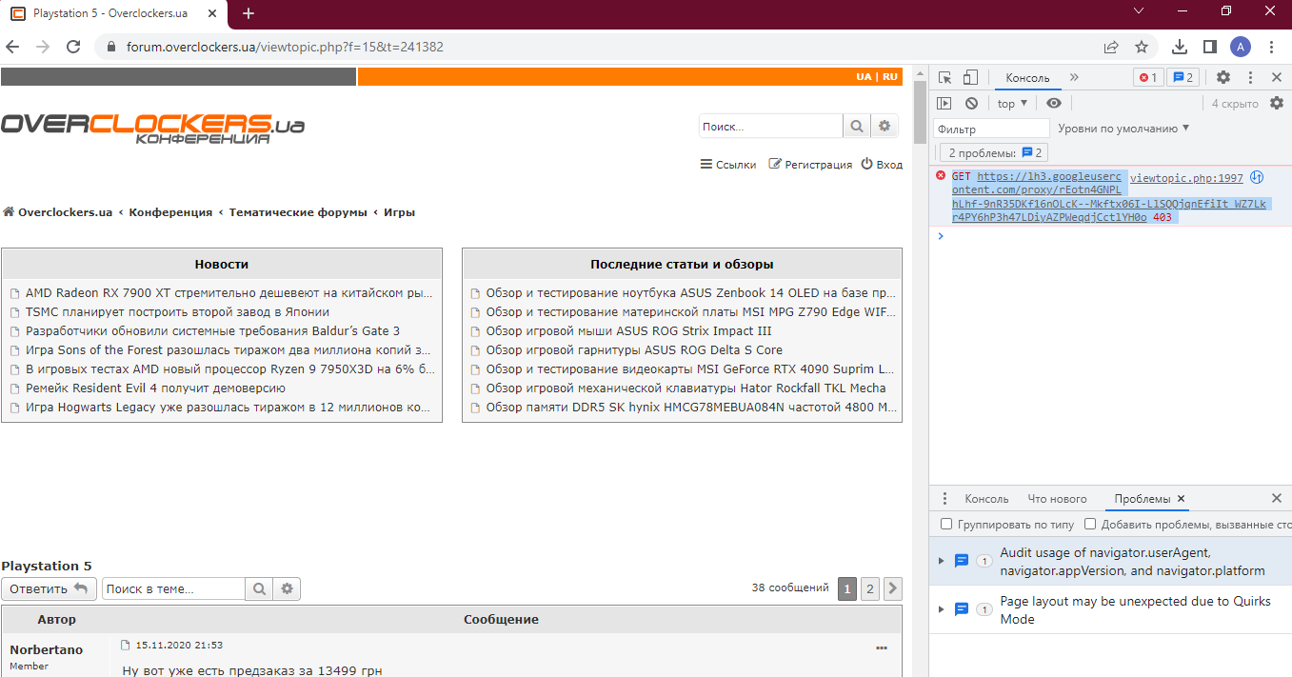Go to page 2 of the topic
Screen dimensions: 1292x677
tap(870, 588)
